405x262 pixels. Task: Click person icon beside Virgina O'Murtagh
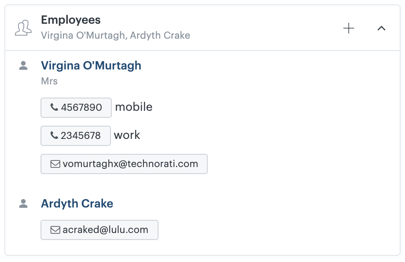[23, 65]
